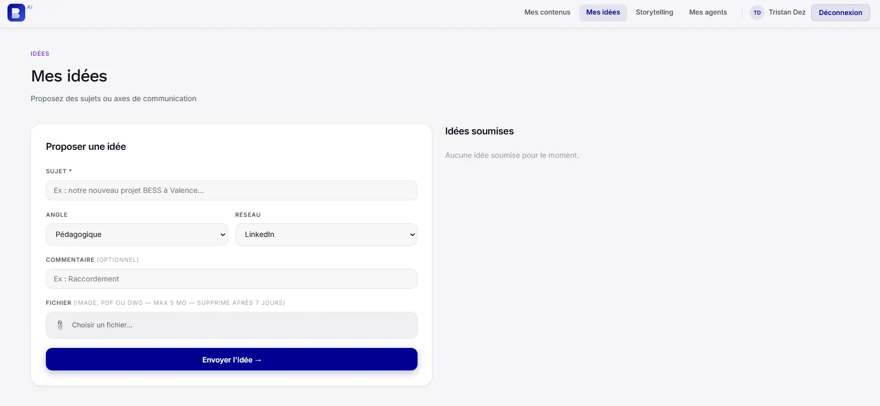Open the Angle dropdown showing Pédagogique

tap(137, 235)
